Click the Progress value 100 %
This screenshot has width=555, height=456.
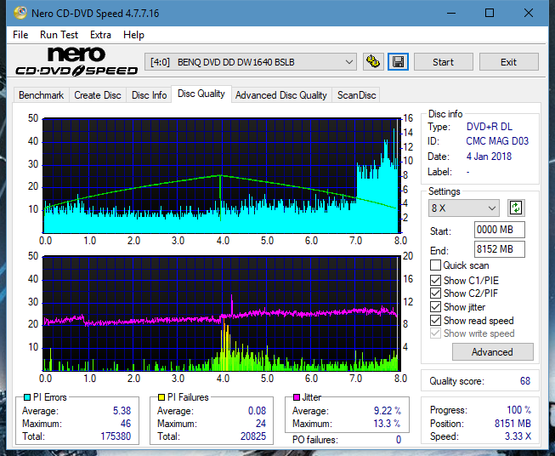[x=519, y=410]
